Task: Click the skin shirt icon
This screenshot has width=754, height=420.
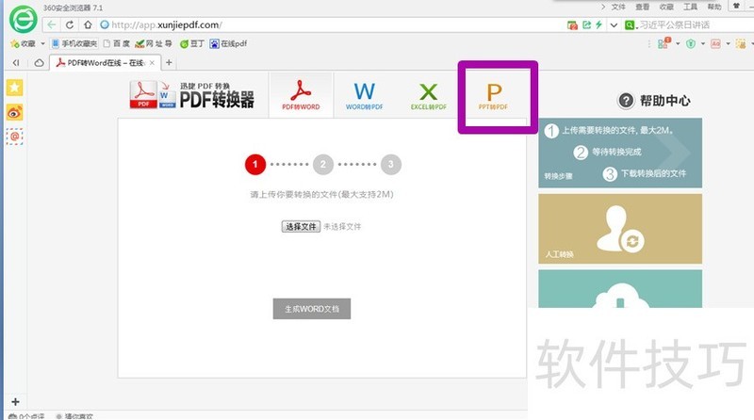Action: click(x=736, y=6)
